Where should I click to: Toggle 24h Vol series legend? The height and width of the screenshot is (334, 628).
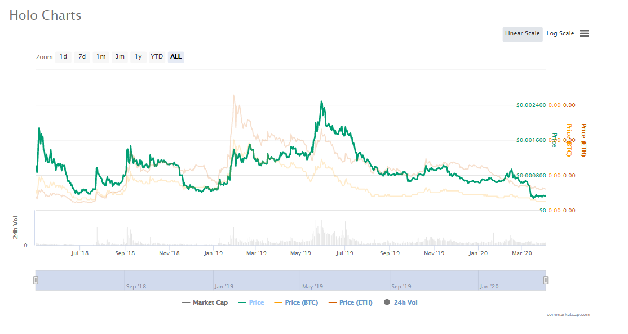coord(400,303)
